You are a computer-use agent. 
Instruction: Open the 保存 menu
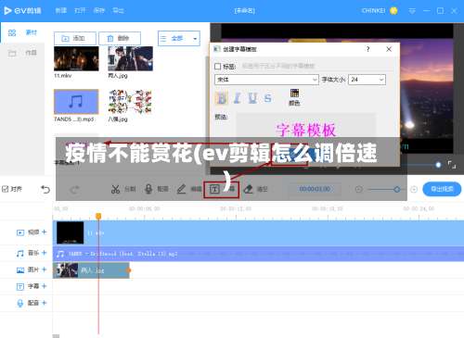(x=99, y=11)
